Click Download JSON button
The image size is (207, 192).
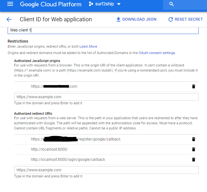[x=136, y=19]
